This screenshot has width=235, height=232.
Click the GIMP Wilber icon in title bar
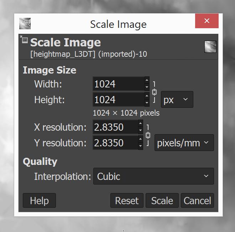tap(25, 24)
